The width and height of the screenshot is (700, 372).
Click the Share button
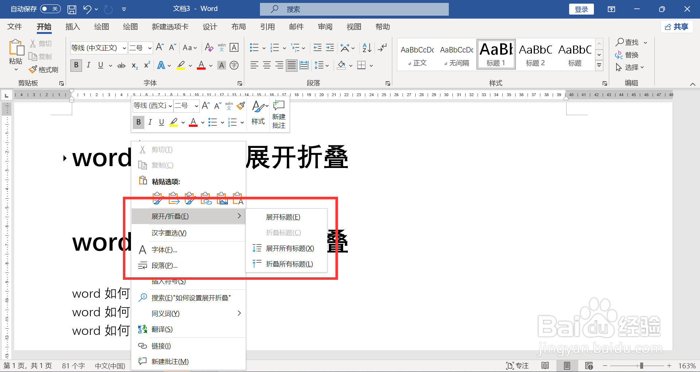[x=677, y=27]
